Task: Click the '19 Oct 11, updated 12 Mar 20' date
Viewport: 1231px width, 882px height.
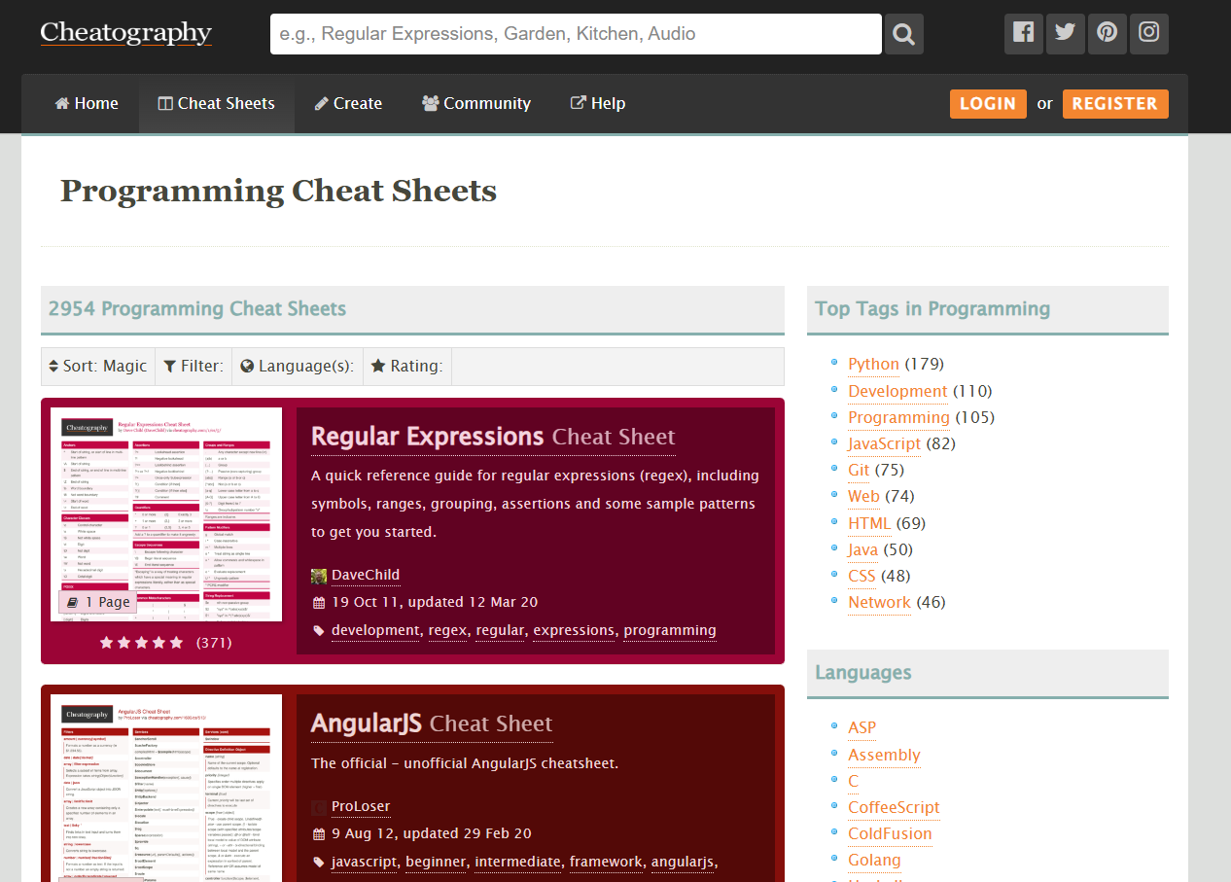Action: (x=435, y=603)
